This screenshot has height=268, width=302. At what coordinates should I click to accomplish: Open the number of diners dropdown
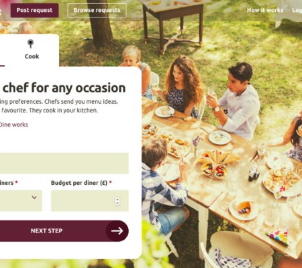pyautogui.click(x=21, y=200)
